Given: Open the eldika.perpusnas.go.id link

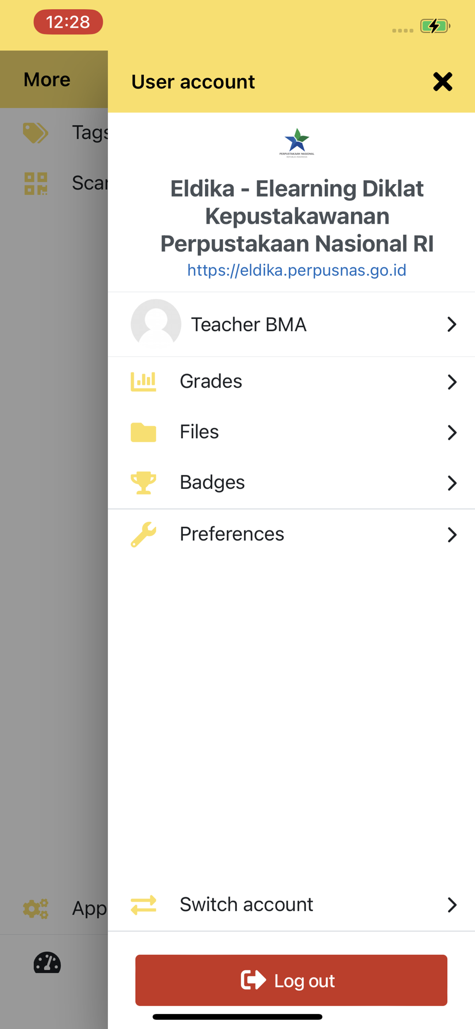Looking at the screenshot, I should (x=297, y=270).
